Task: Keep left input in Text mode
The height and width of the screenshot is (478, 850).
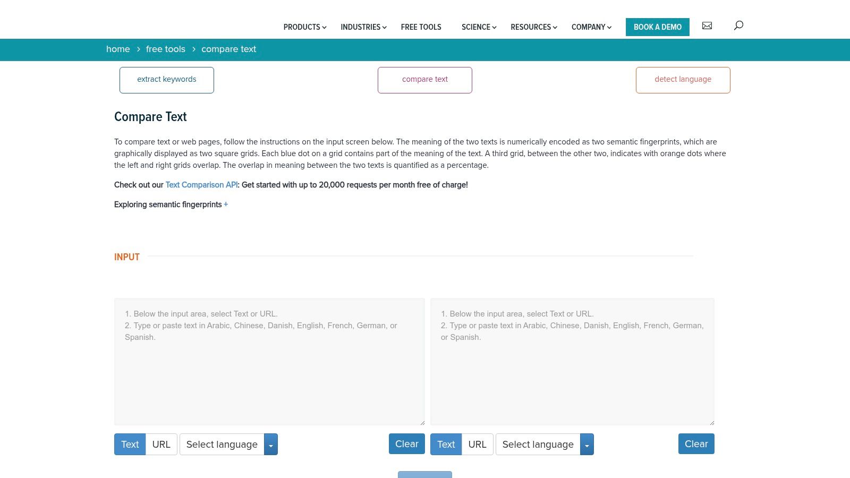Action: point(130,444)
